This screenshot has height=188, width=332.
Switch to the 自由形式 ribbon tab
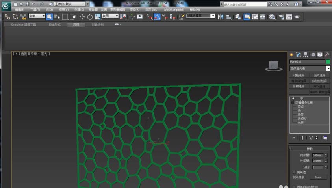coord(55,24)
